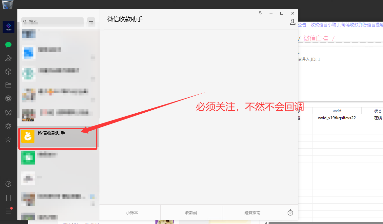Click the emoji keyboard icon beside 经营指南
This screenshot has height=224, width=383.
[x=290, y=212]
